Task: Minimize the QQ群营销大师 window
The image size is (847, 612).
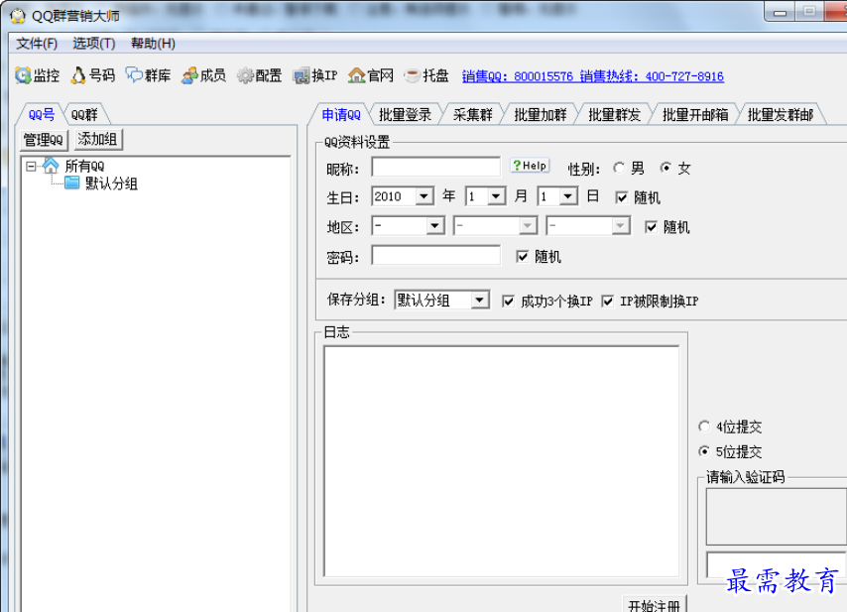Action: click(x=780, y=13)
